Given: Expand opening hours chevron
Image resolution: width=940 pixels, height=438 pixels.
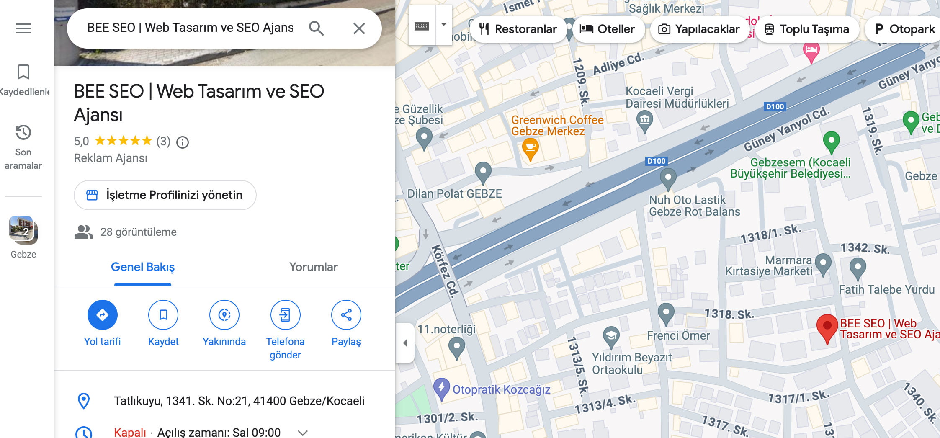Looking at the screenshot, I should coord(303,433).
